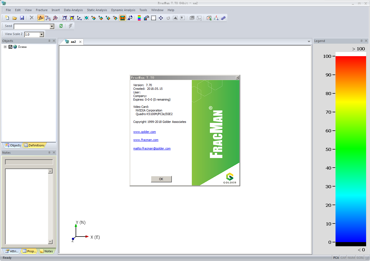
Task: Click the tripod-shaped icon beside gears
Action: click(x=216, y=18)
